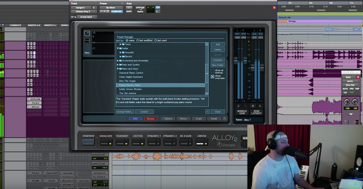Adjust the left input gain fader

[x=236, y=61]
